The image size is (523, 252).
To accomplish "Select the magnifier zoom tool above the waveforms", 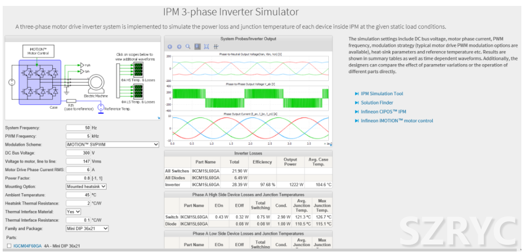I will coord(188,47).
